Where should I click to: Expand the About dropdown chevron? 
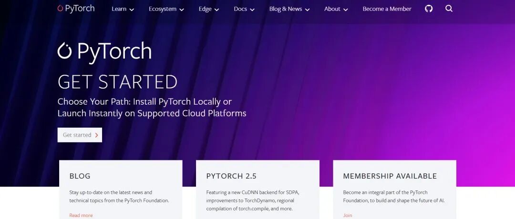[346, 10]
